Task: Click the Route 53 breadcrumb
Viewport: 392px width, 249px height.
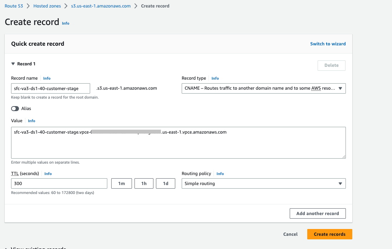Action: [14, 6]
